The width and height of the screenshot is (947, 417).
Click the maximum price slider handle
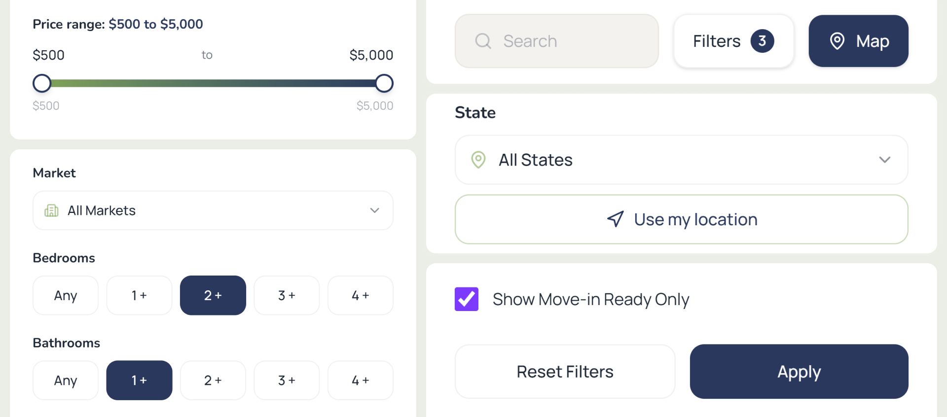pos(384,83)
